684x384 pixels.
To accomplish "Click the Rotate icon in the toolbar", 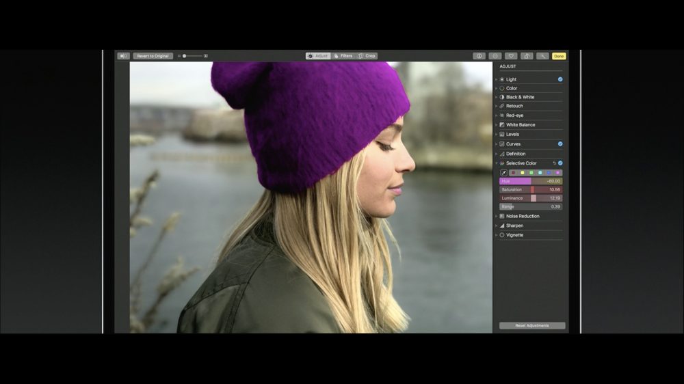I will [x=527, y=56].
